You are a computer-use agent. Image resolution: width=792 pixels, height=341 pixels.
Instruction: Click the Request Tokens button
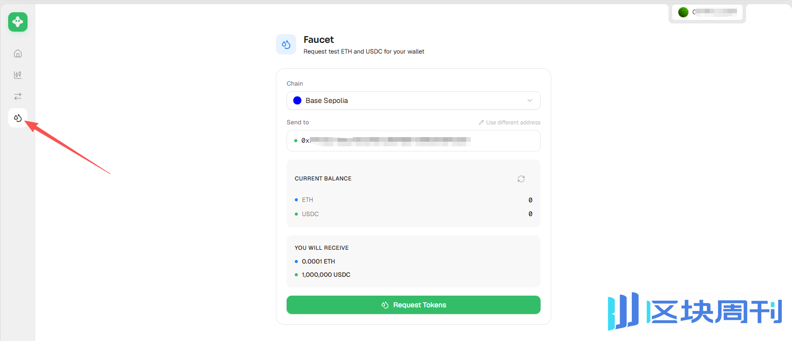click(413, 305)
